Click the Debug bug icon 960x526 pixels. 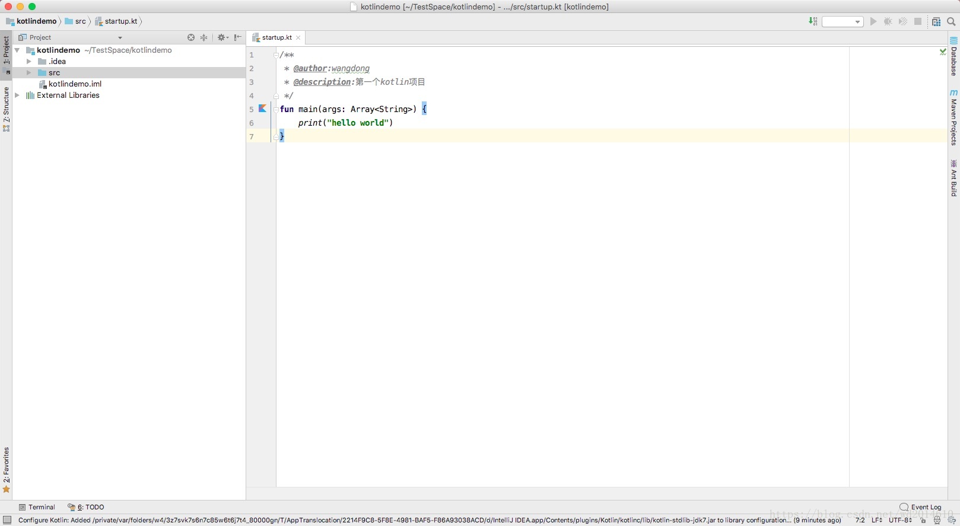(x=888, y=21)
